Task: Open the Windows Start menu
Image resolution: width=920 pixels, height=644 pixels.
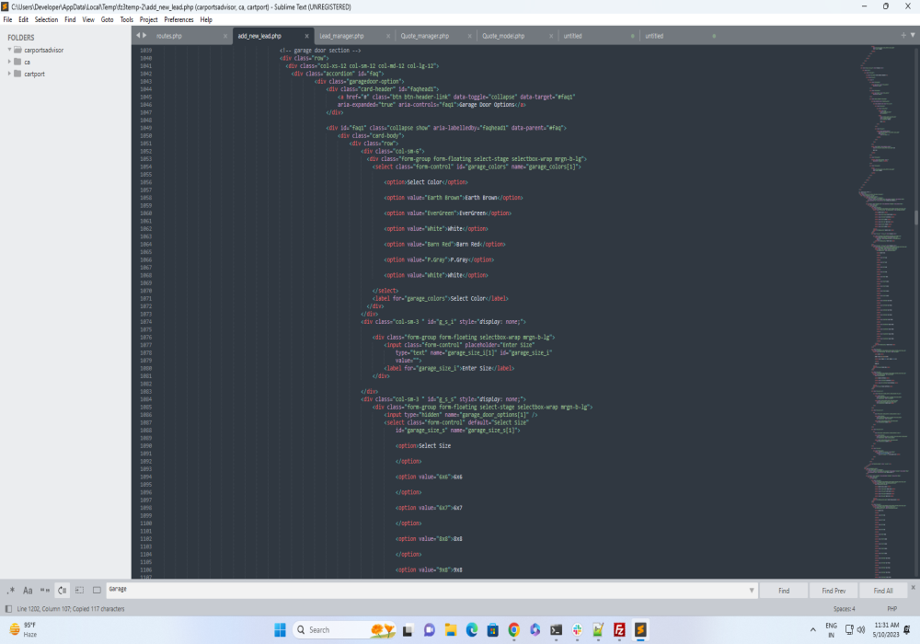Action: [x=280, y=630]
